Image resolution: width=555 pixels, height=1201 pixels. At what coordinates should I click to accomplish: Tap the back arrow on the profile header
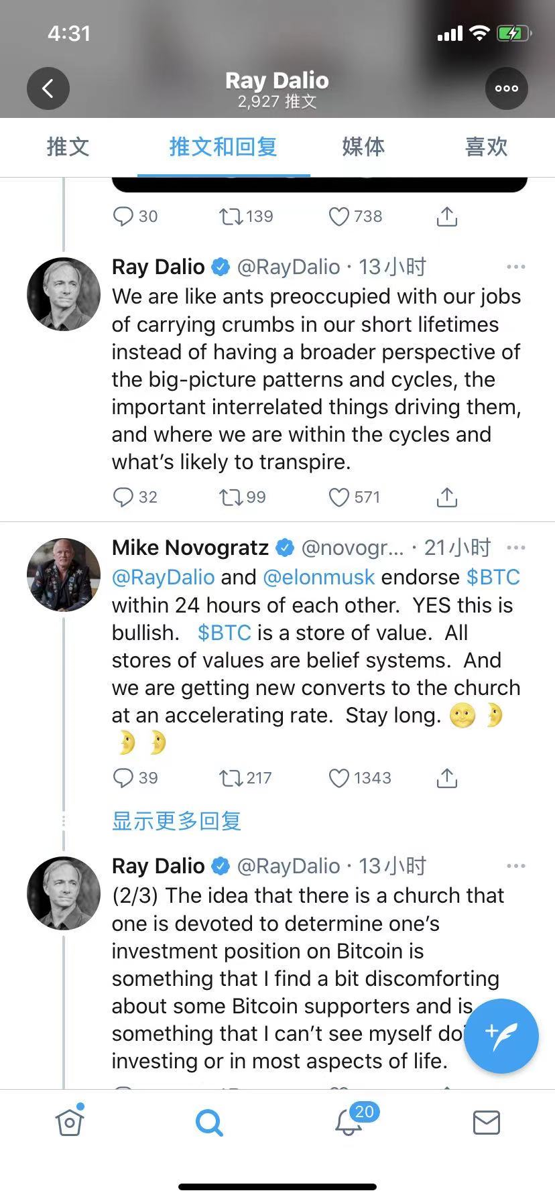(48, 88)
